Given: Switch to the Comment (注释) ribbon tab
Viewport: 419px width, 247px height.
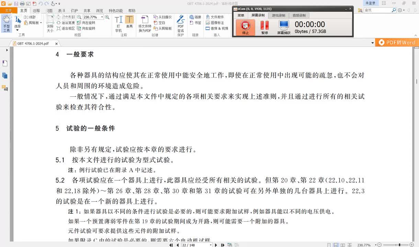Looking at the screenshot, I should tap(36, 11).
